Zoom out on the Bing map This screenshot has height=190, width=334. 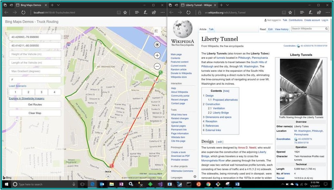coord(157,66)
